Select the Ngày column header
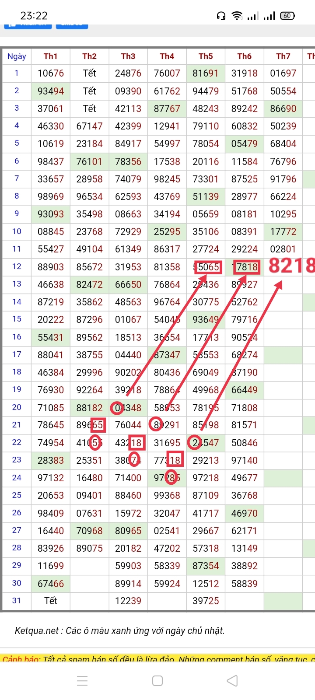The width and height of the screenshot is (315, 700). (17, 56)
